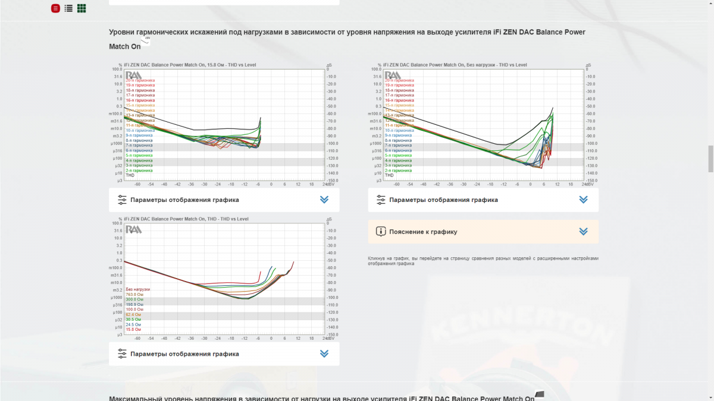The height and width of the screenshot is (401, 714).
Task: Click the info icon beside Пояснение к графику
Action: click(381, 232)
